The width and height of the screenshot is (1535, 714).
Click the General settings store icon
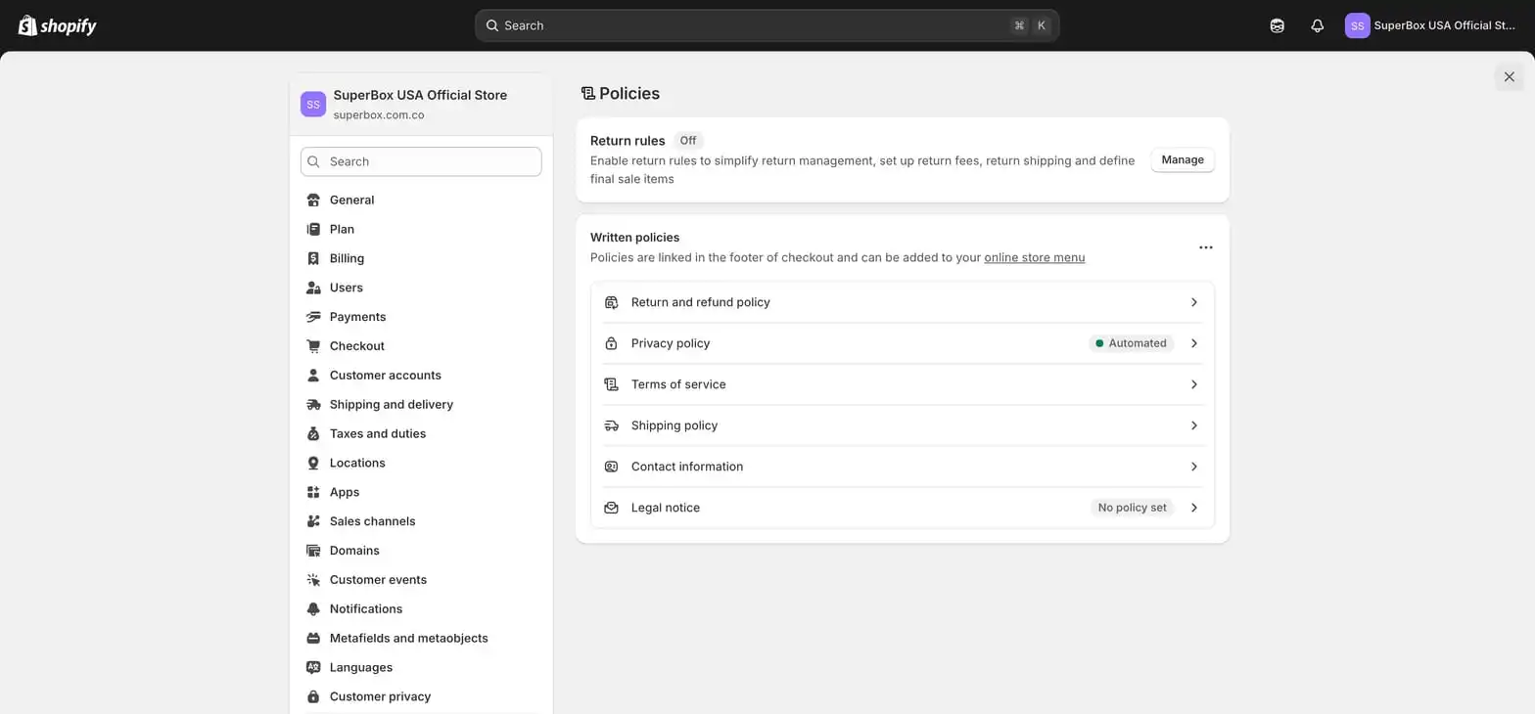pos(313,200)
